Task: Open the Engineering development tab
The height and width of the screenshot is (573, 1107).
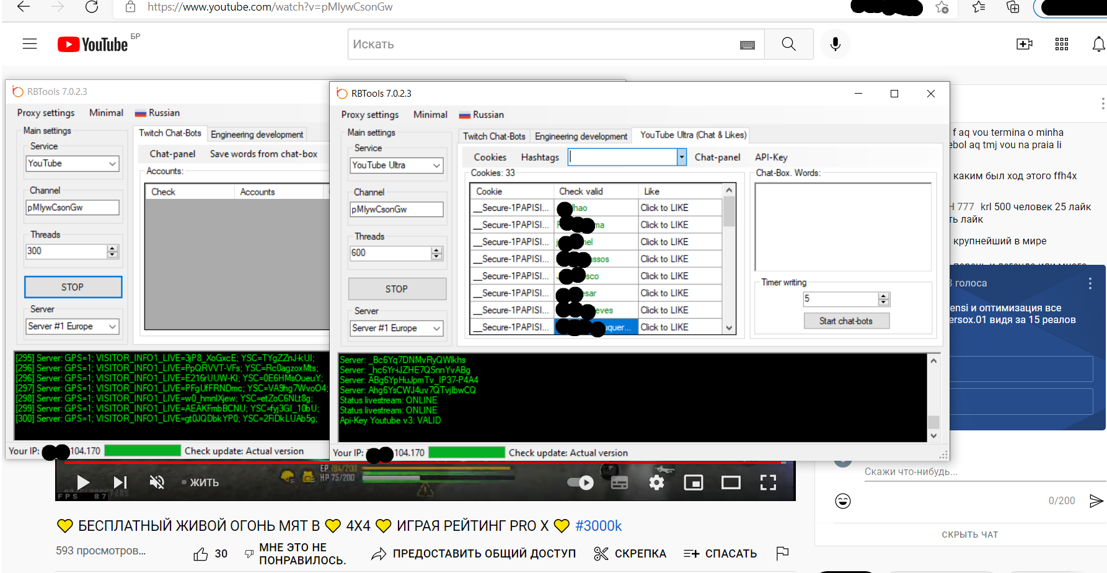Action: pyautogui.click(x=581, y=136)
